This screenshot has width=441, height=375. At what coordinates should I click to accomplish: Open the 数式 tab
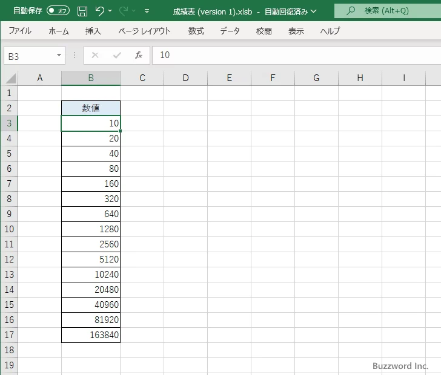coord(196,31)
